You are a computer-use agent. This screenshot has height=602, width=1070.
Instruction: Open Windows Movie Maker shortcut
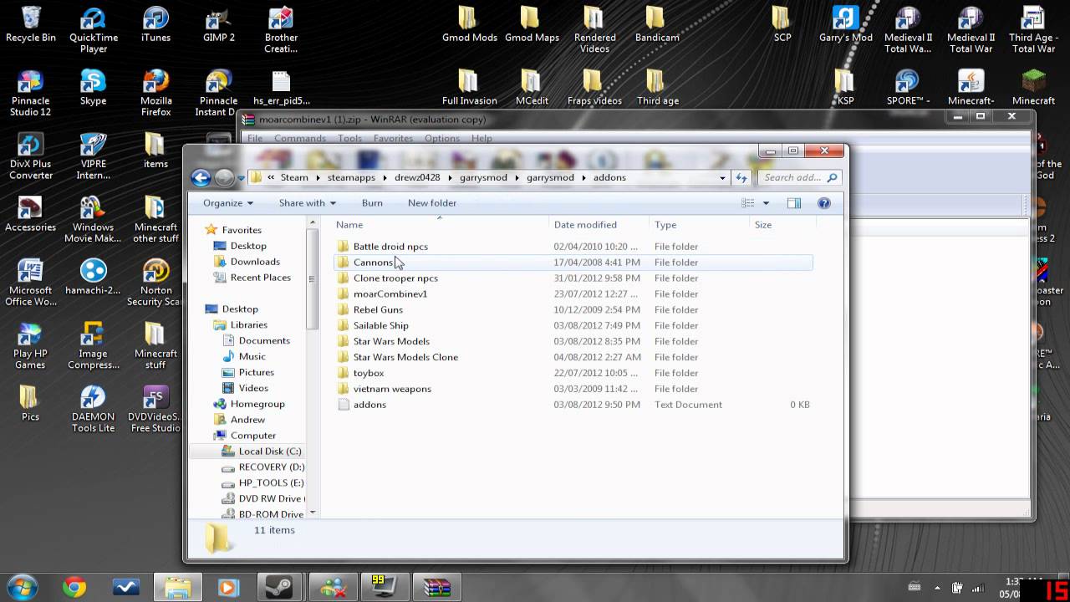94,220
